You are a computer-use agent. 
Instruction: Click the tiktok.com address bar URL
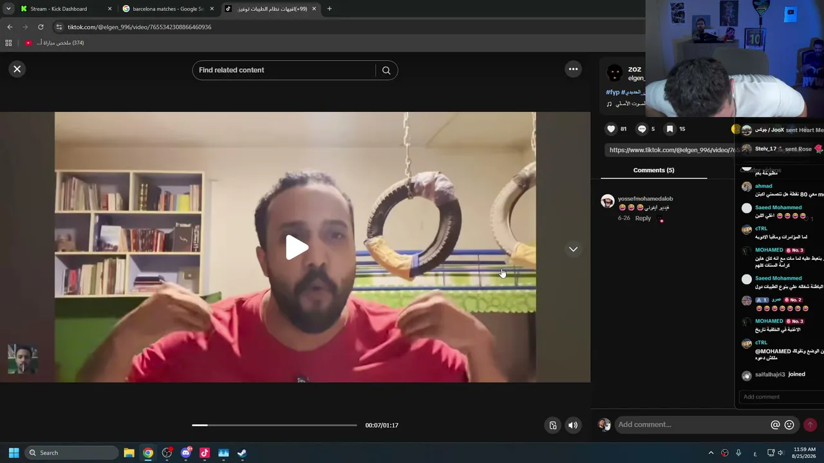139,27
